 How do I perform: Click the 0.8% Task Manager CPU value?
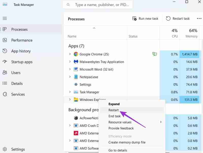(174, 92)
